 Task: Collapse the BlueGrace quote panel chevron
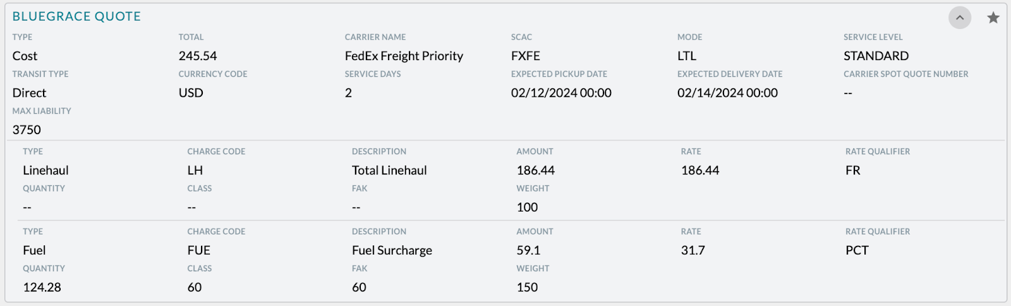[x=959, y=18]
